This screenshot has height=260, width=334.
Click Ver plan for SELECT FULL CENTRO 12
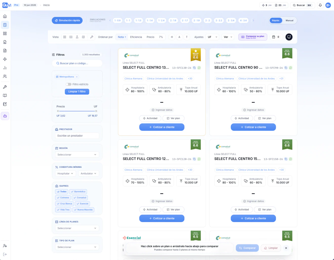[x=173, y=210]
